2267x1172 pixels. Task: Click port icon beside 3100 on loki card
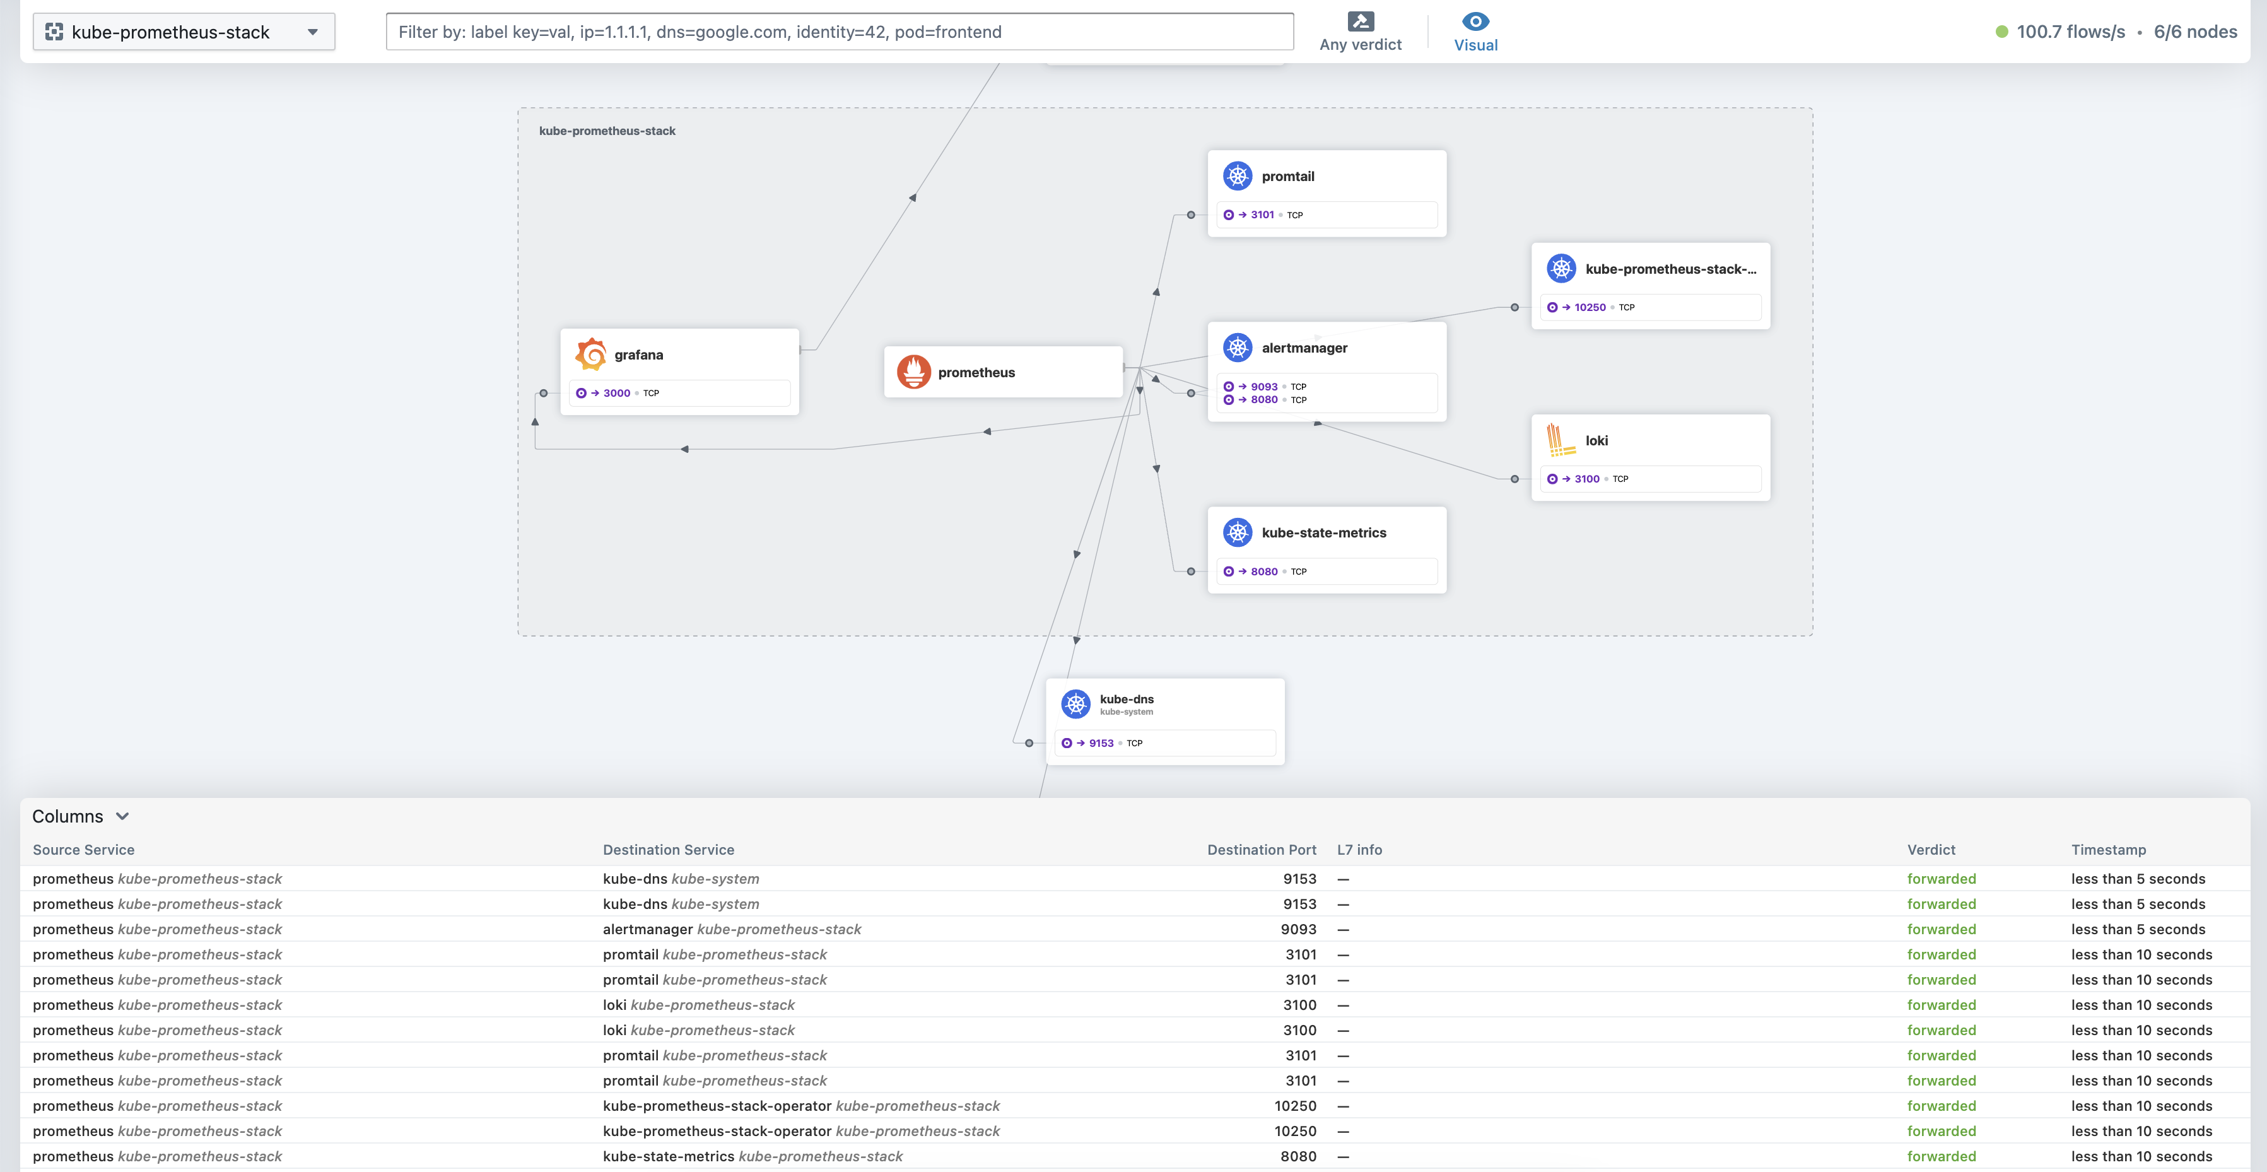click(1552, 479)
